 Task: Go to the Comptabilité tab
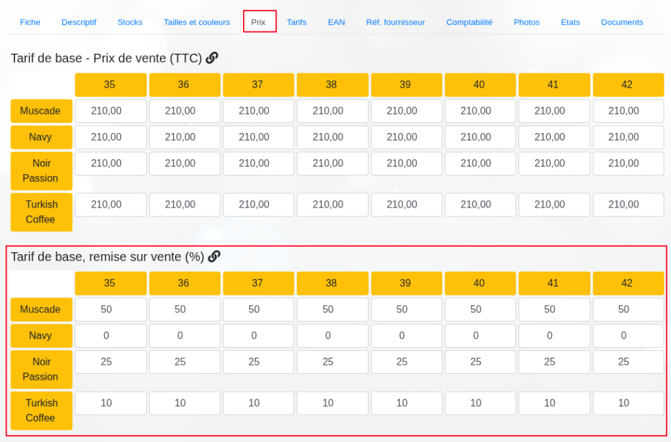click(469, 22)
